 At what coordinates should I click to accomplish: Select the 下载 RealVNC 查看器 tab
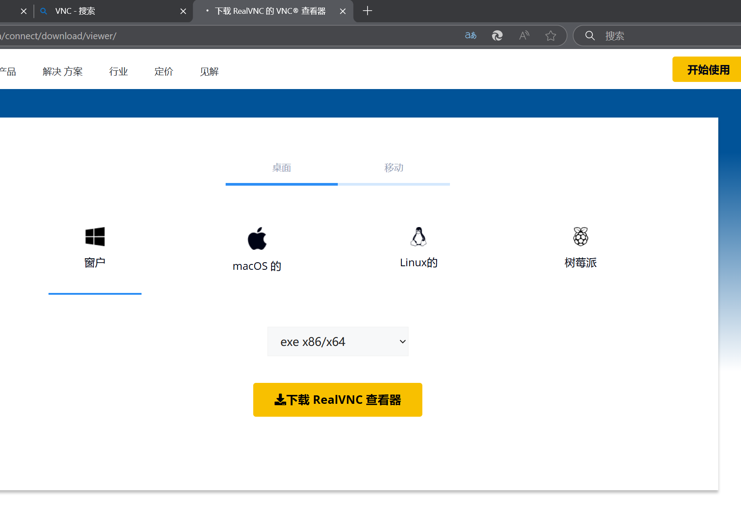pyautogui.click(x=273, y=11)
